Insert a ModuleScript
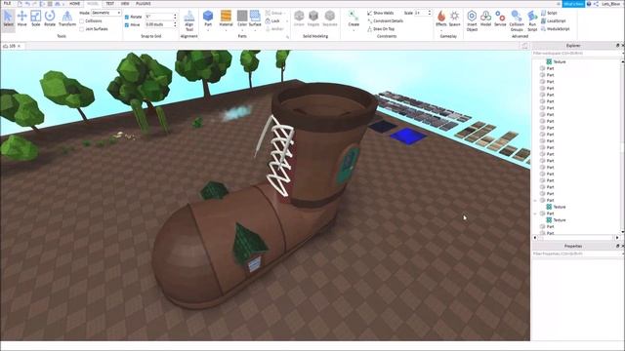This screenshot has height=351, width=625. pos(556,28)
